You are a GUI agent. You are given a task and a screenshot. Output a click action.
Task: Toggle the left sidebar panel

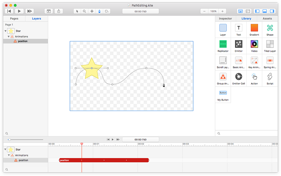point(257,11)
